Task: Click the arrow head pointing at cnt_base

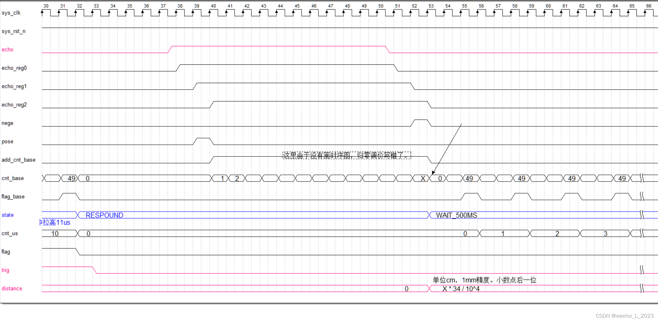Action: 433,173
